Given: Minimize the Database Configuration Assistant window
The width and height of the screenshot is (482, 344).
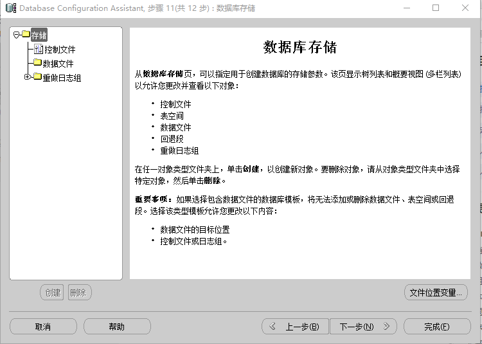Looking at the screenshot, I should pos(407,8).
